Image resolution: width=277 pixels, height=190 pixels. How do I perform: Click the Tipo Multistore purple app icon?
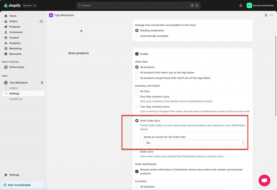click(51, 15)
